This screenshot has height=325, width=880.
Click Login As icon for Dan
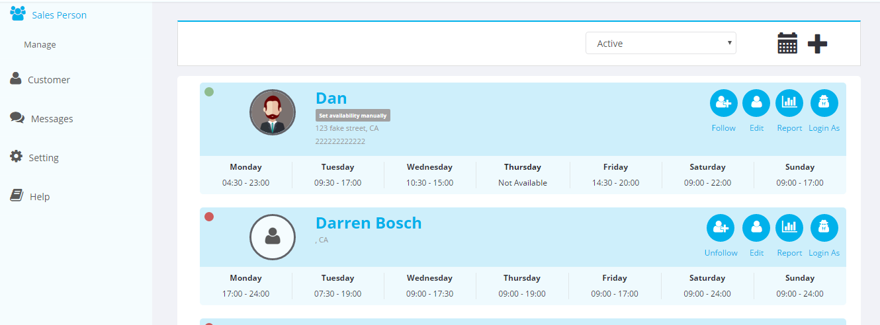[824, 103]
